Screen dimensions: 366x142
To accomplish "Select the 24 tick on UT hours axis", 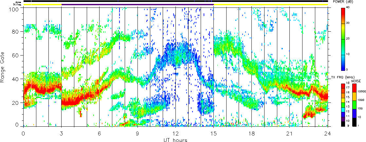I will 328,134.
